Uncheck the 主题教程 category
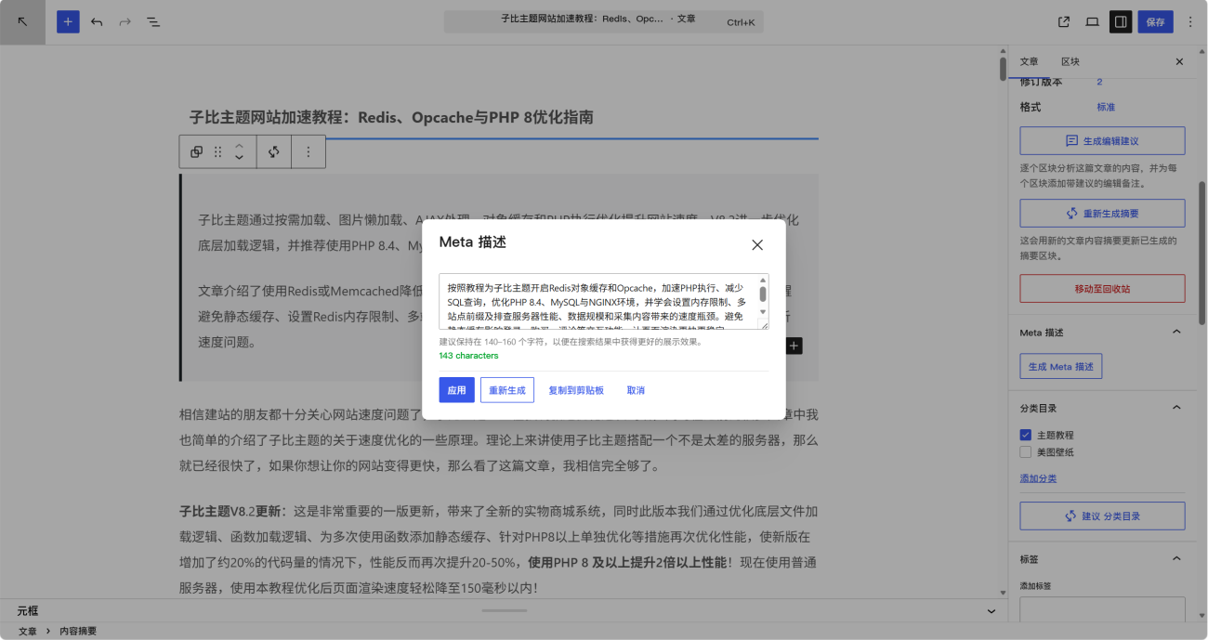The image size is (1208, 640). point(1026,435)
